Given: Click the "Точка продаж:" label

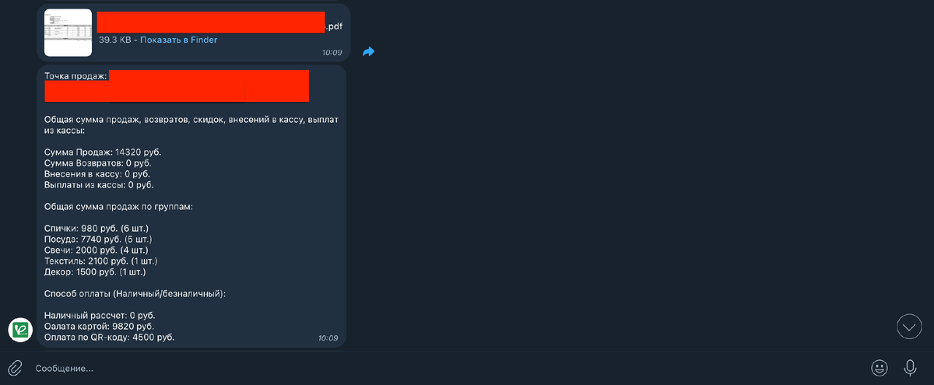Looking at the screenshot, I should coord(76,75).
